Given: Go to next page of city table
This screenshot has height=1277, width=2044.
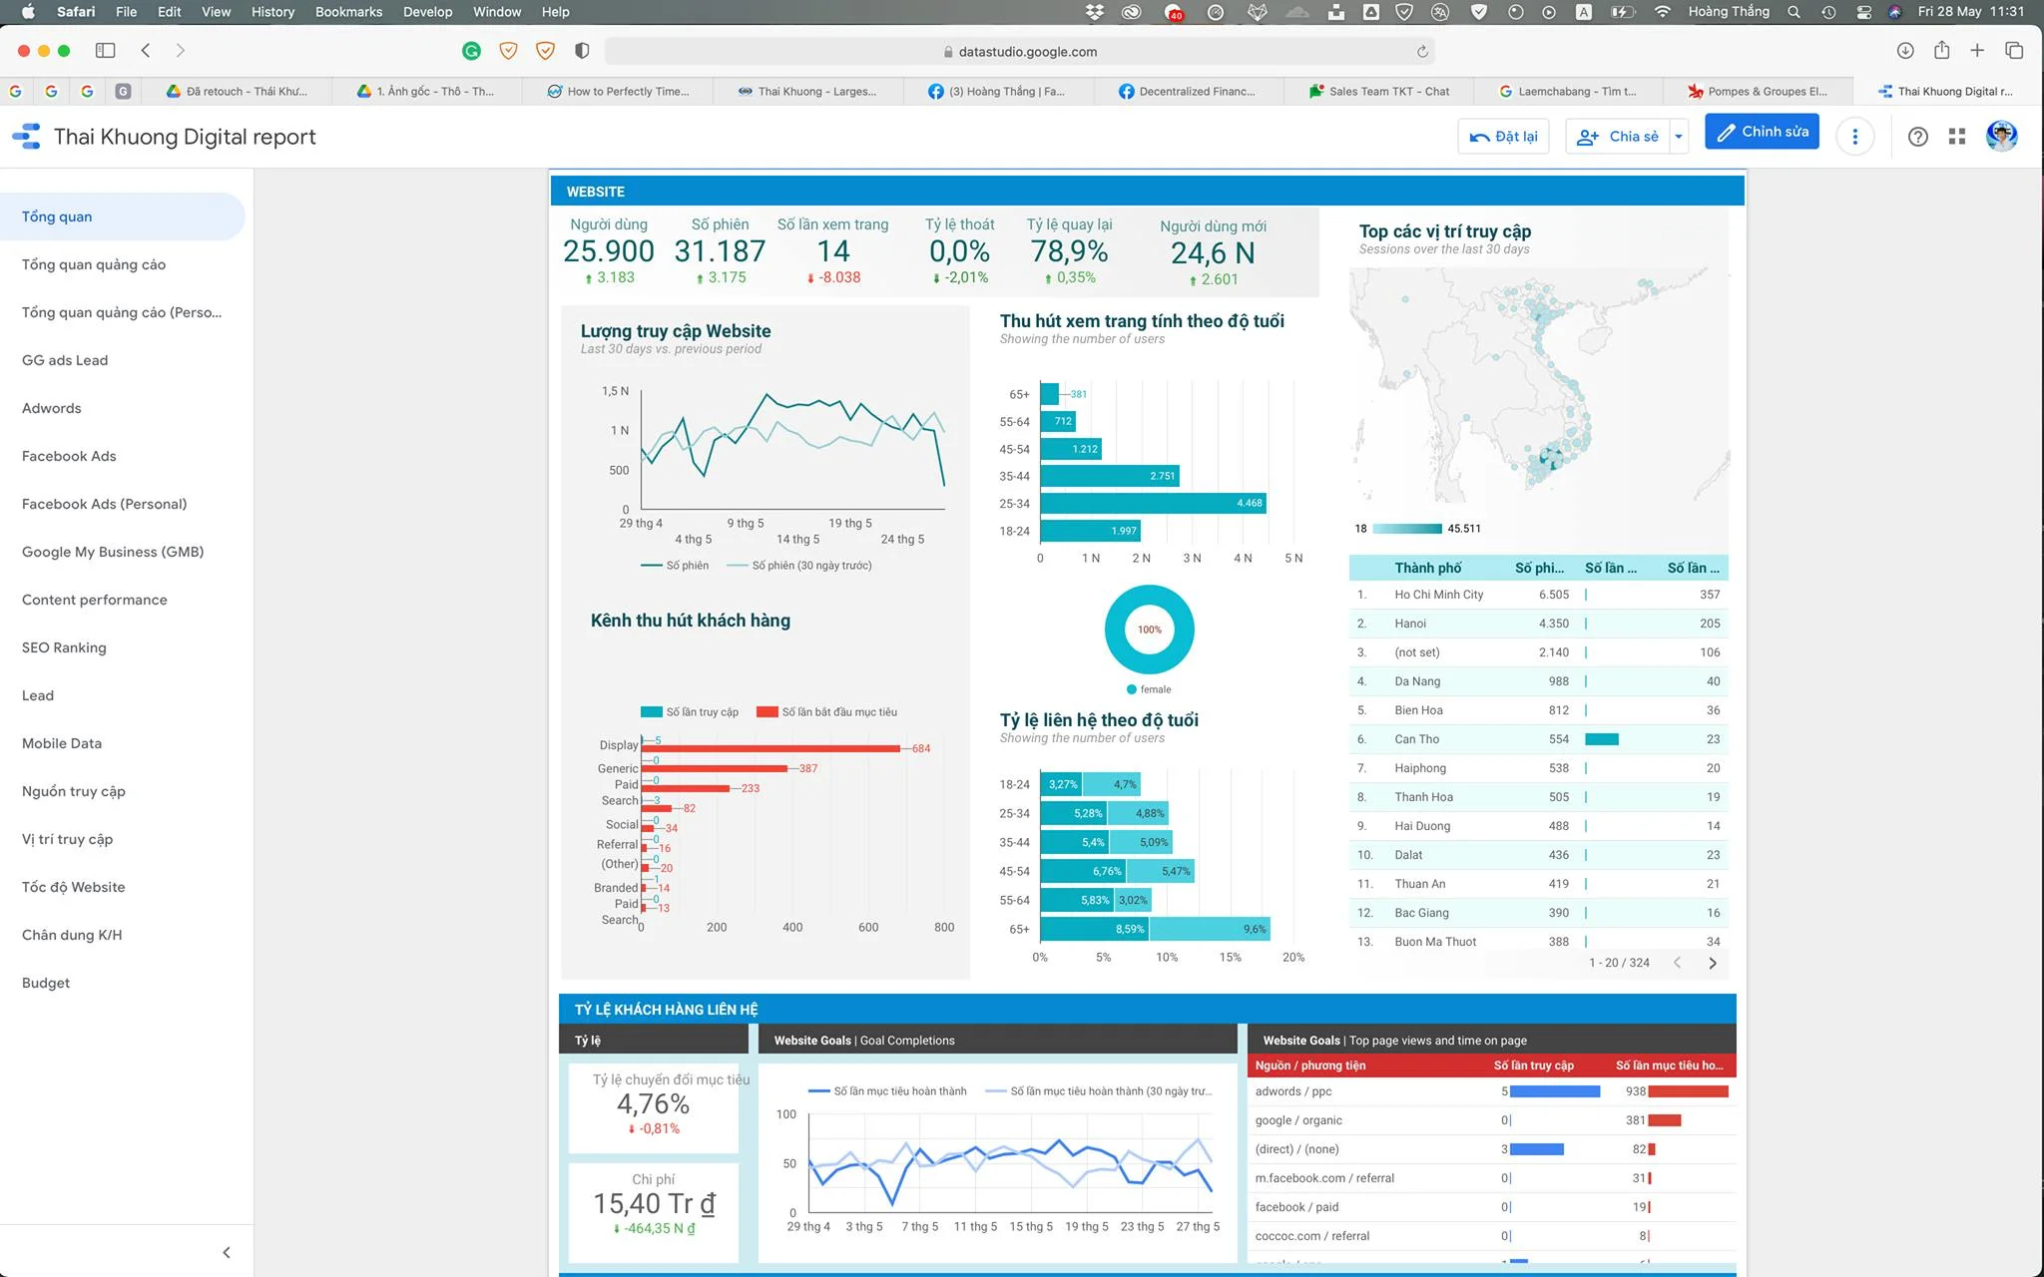Looking at the screenshot, I should click(1713, 963).
